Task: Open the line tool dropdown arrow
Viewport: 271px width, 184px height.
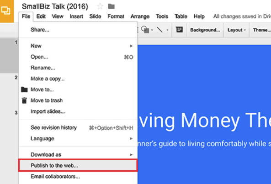Action: [x=167, y=30]
